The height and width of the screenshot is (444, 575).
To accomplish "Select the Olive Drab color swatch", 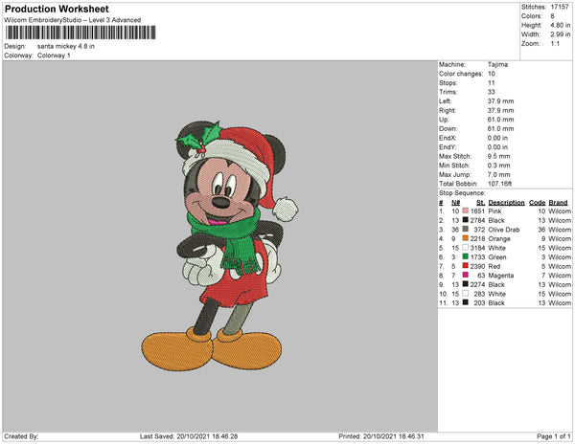I will click(466, 229).
